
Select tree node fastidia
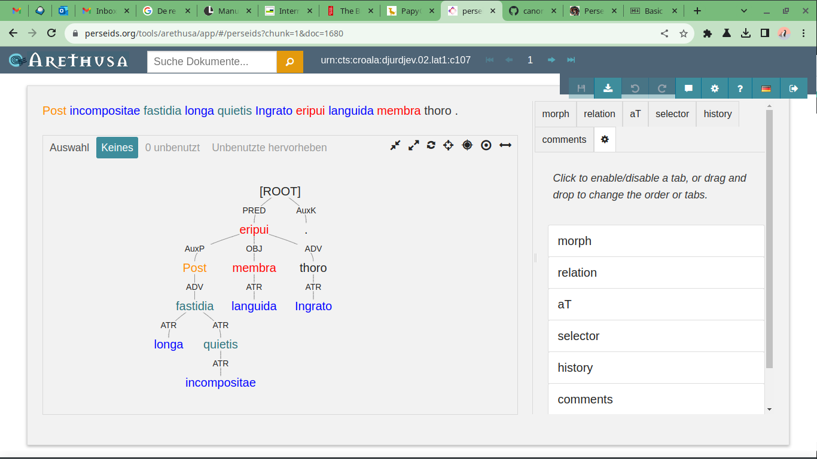click(195, 306)
